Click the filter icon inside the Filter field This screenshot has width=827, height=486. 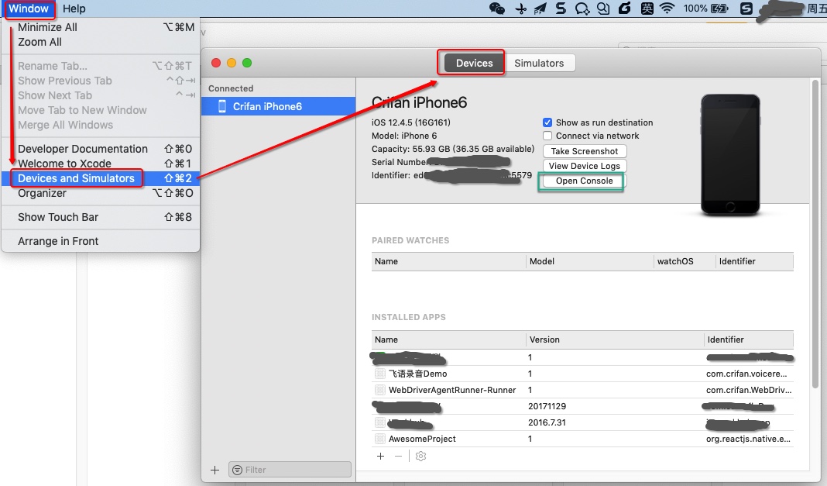click(x=238, y=470)
